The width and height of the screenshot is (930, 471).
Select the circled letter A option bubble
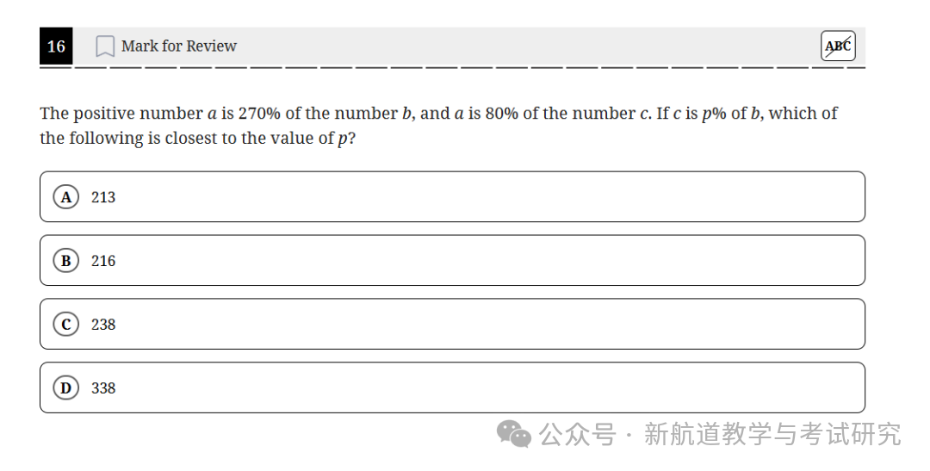pos(65,197)
